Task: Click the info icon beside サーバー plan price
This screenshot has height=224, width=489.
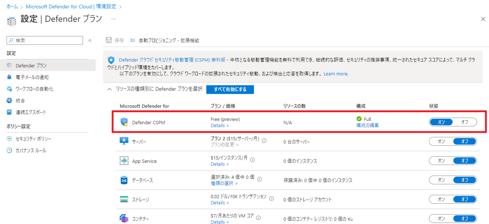Action: [x=264, y=140]
